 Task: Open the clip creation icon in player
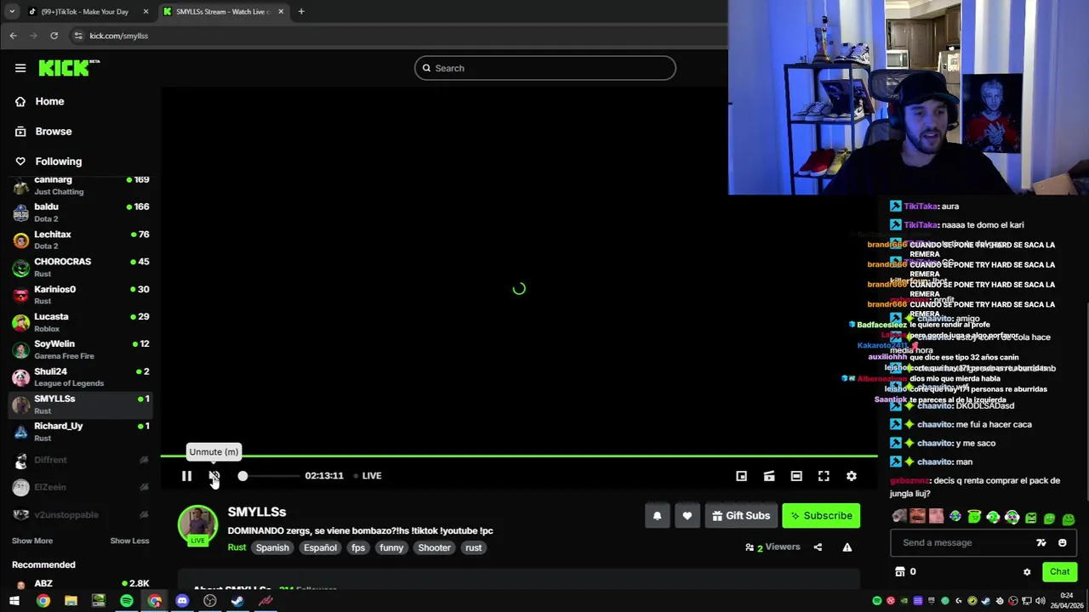tap(769, 476)
